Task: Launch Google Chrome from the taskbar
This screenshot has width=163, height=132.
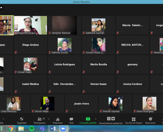Action: tap(11, 129)
